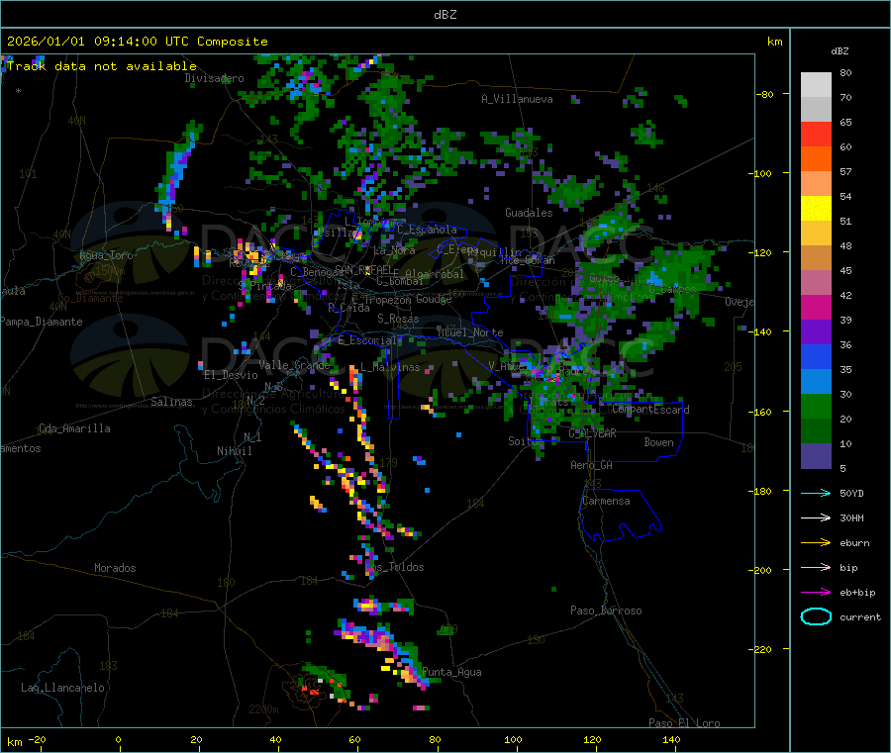Click the Divisadero map label

pos(214,78)
